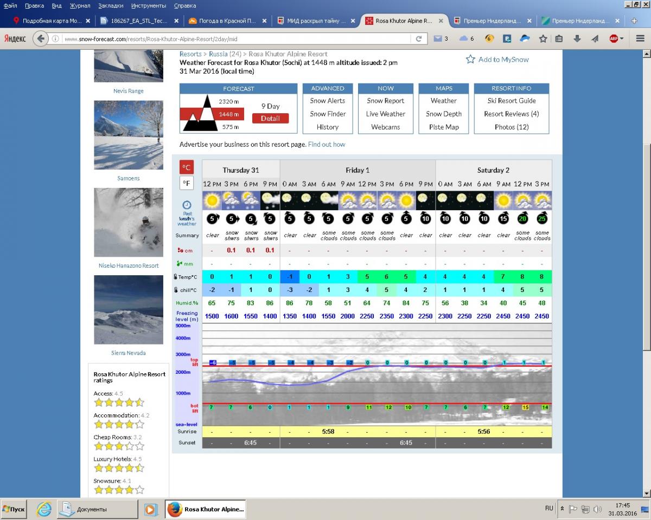The width and height of the screenshot is (651, 520).
Task: Open the Snow Report link
Action: pyautogui.click(x=386, y=101)
